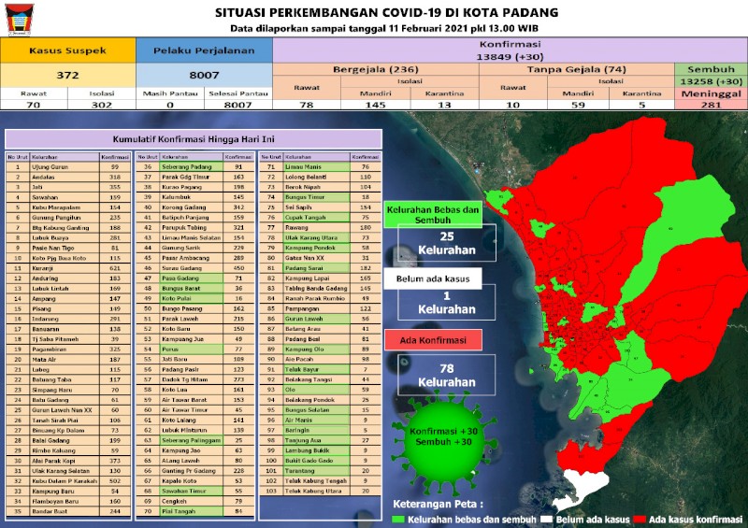This screenshot has width=748, height=528.
Task: Click the red legend swatch for Ada kasus konfirmasi
Action: pyautogui.click(x=640, y=520)
